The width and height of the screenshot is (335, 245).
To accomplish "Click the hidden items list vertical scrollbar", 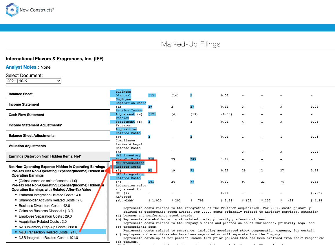I will point(108,202).
